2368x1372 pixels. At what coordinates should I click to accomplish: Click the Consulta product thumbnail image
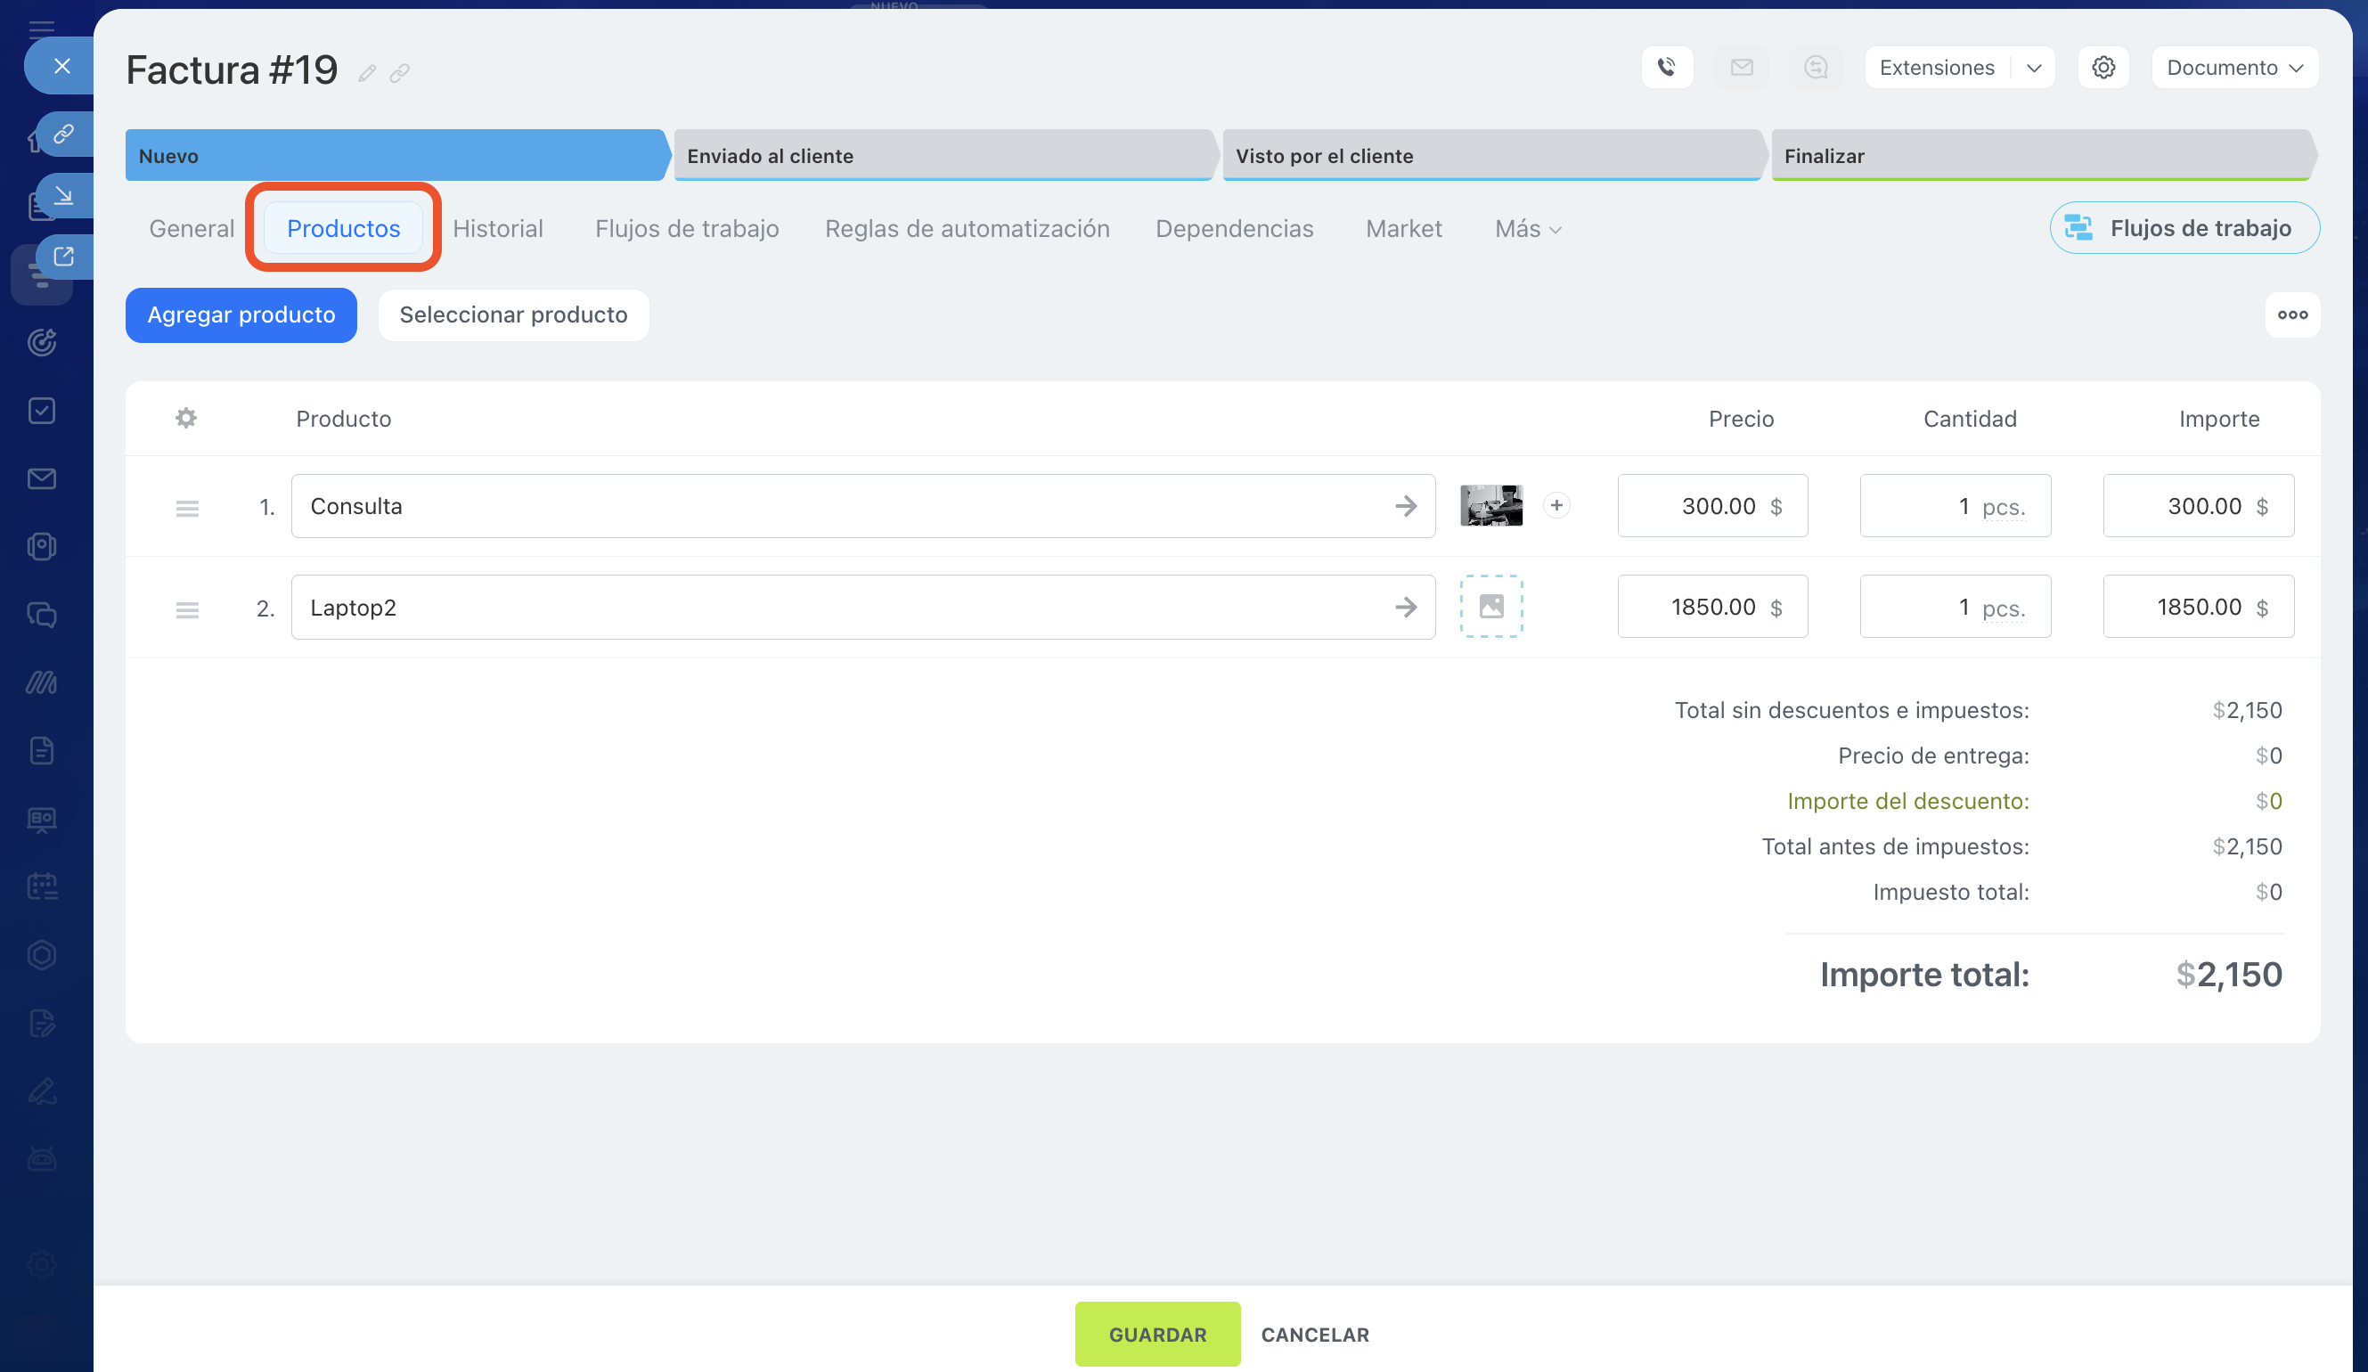(1491, 505)
